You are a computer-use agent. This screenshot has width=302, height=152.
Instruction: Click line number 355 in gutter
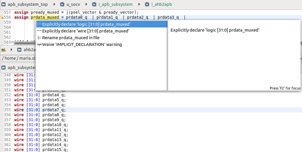(7, 110)
